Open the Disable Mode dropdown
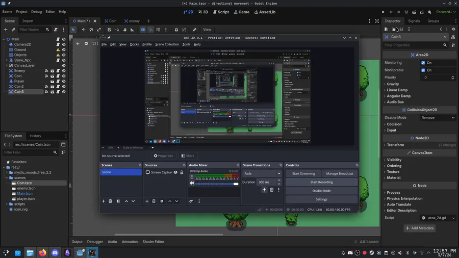Viewport: 459px width, 258px height. [x=438, y=118]
